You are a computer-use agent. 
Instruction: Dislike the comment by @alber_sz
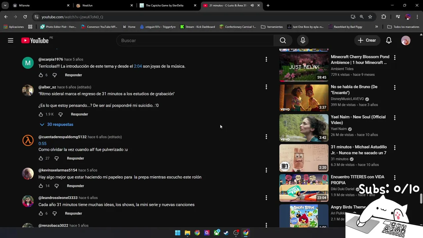(x=60, y=114)
